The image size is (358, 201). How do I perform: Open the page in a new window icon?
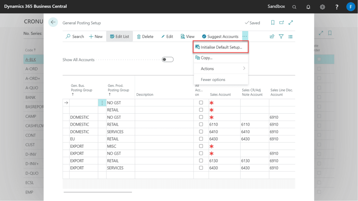(x=281, y=22)
